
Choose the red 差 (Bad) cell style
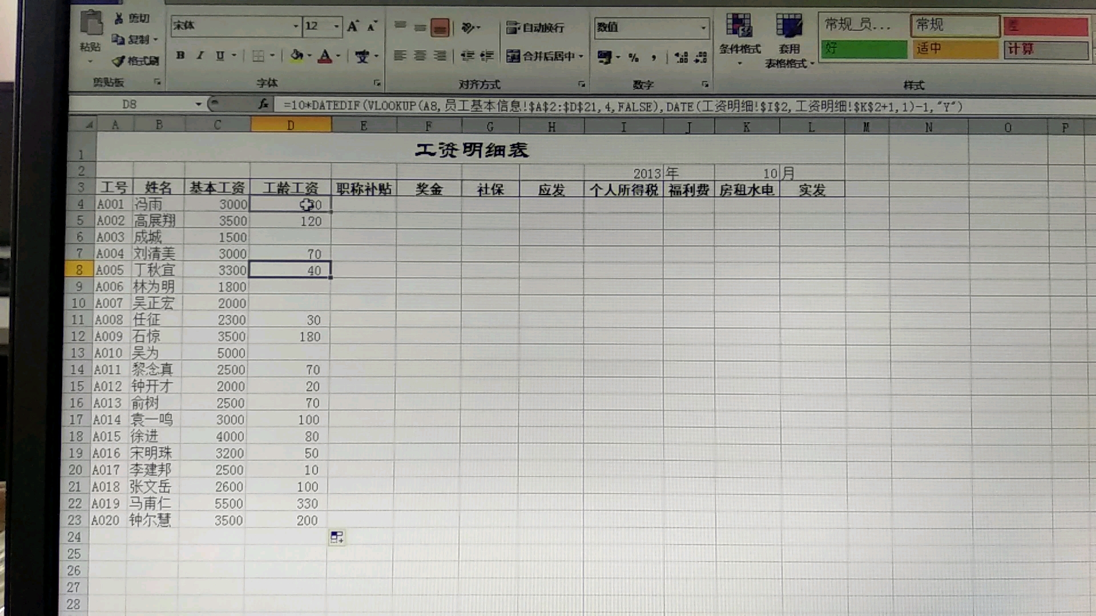[x=1046, y=26]
